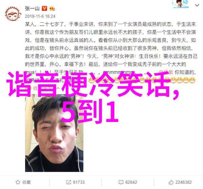Expand the post options chevron menu

click(197, 5)
